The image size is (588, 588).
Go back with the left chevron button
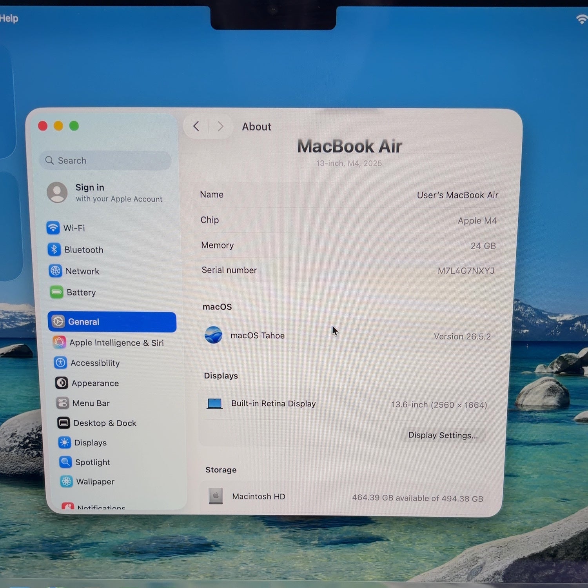coord(196,126)
